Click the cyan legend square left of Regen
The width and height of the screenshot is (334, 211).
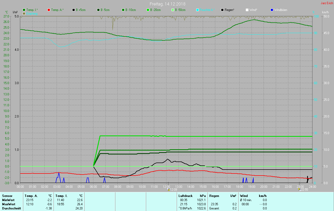[x=198, y=10]
